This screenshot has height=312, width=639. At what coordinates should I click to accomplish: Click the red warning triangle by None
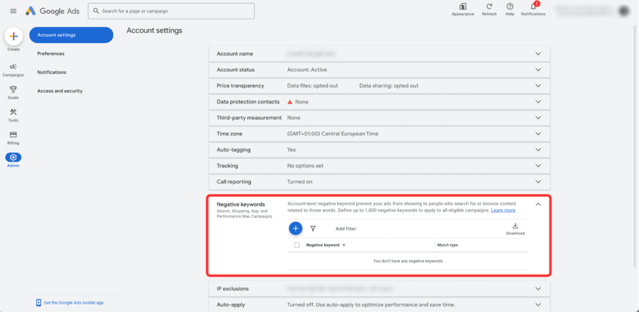coord(290,102)
